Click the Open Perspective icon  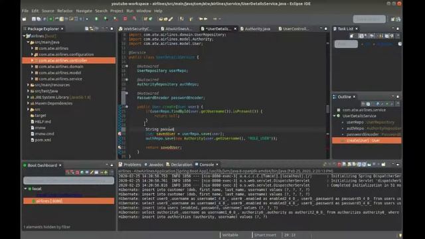(x=392, y=19)
